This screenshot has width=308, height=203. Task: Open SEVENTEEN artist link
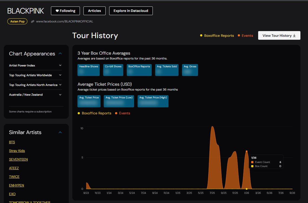pos(18,159)
